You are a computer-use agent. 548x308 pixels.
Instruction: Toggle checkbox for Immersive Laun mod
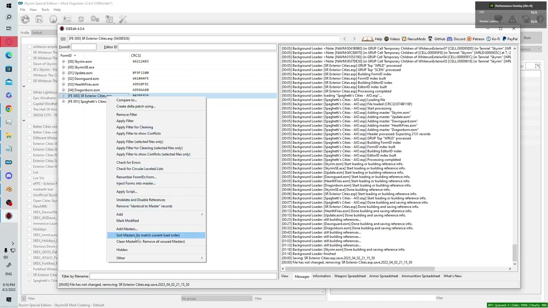[x=29, y=223]
